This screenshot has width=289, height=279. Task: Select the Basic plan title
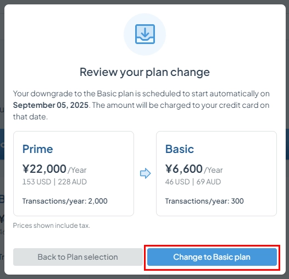[x=180, y=149]
